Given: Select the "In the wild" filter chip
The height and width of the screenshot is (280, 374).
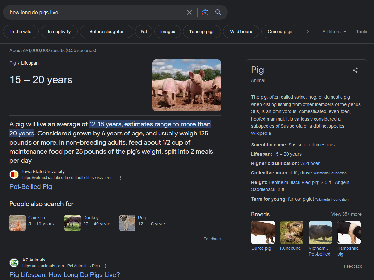Looking at the screenshot, I should point(21,32).
